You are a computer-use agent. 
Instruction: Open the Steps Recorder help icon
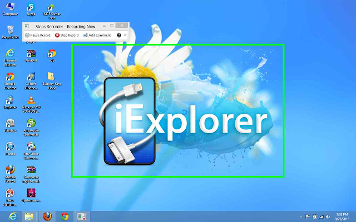tap(119, 35)
